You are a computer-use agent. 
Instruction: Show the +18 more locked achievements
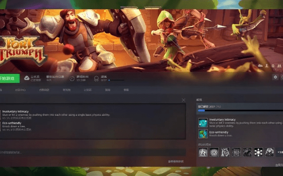point(280,152)
